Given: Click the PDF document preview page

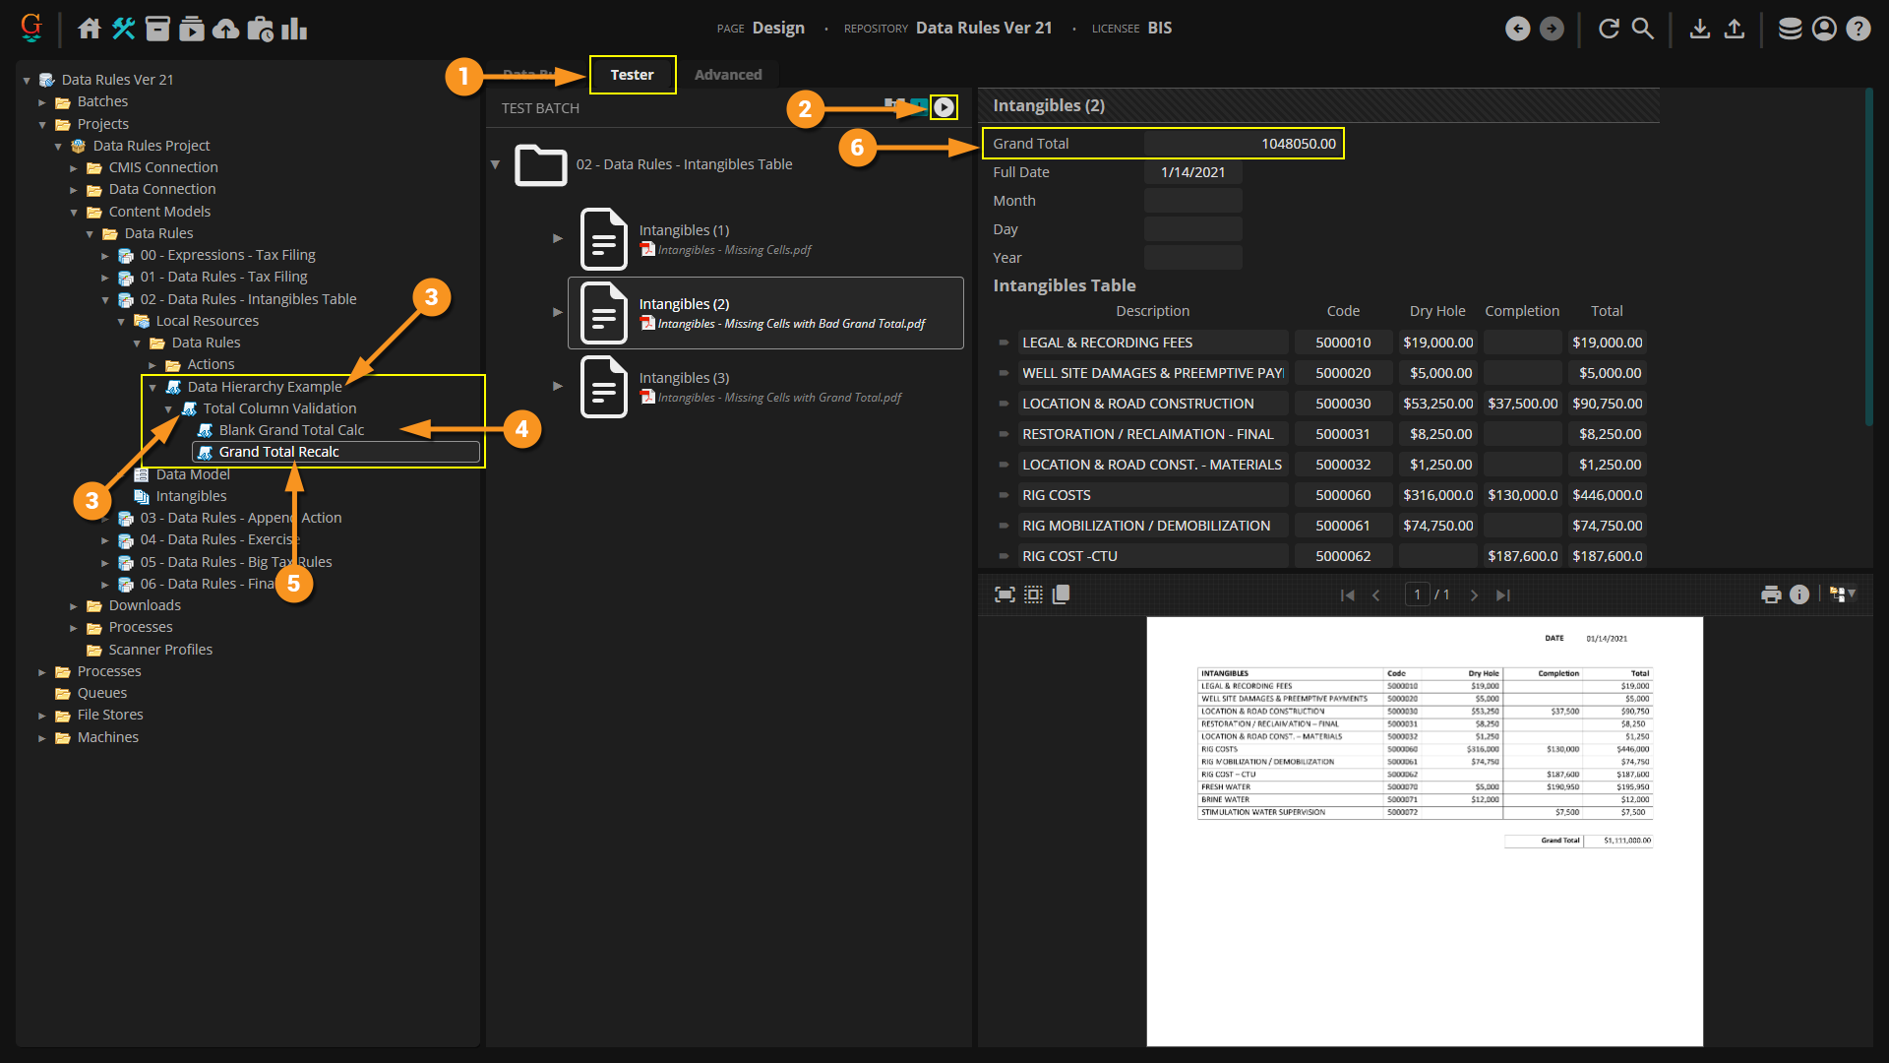Looking at the screenshot, I should [1424, 831].
